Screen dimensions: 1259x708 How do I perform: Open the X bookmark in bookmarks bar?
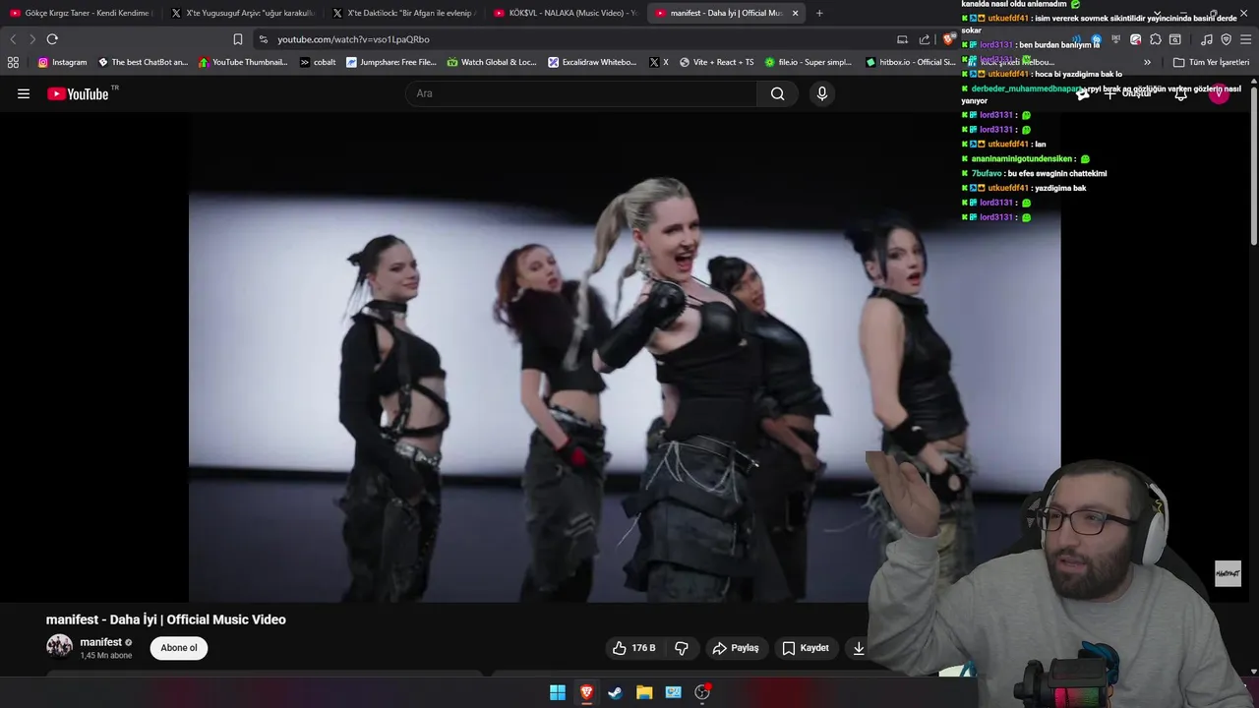(x=659, y=62)
